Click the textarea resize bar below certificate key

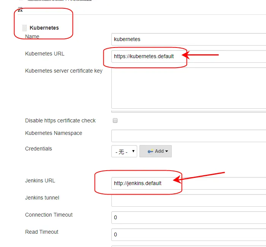click(x=188, y=111)
